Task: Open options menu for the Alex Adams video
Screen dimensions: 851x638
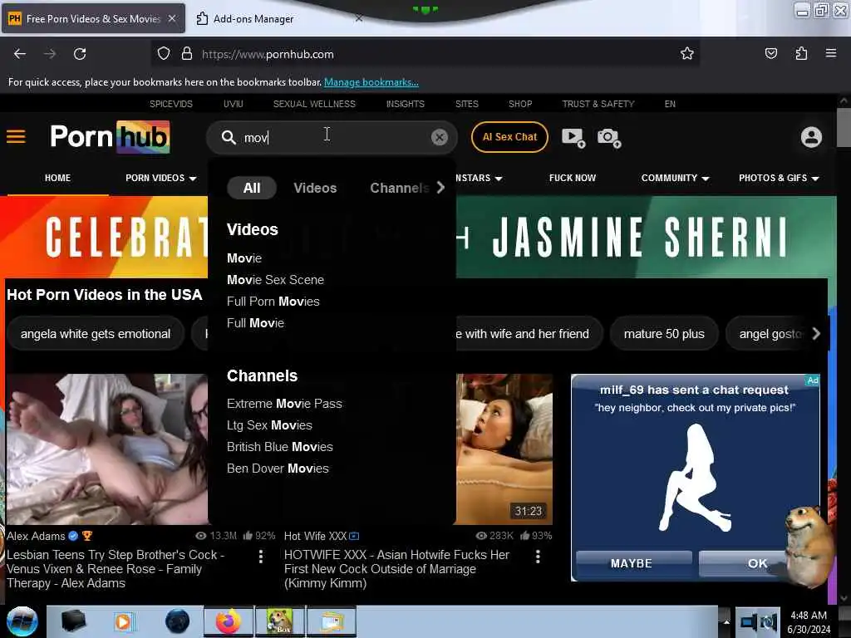Action: [x=260, y=556]
